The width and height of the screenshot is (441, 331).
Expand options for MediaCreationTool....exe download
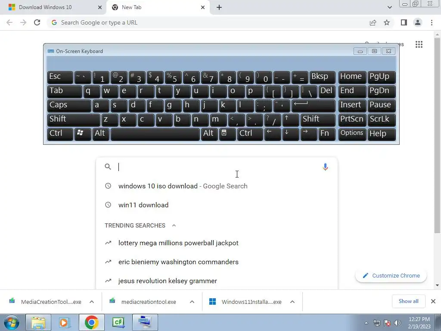tap(92, 302)
